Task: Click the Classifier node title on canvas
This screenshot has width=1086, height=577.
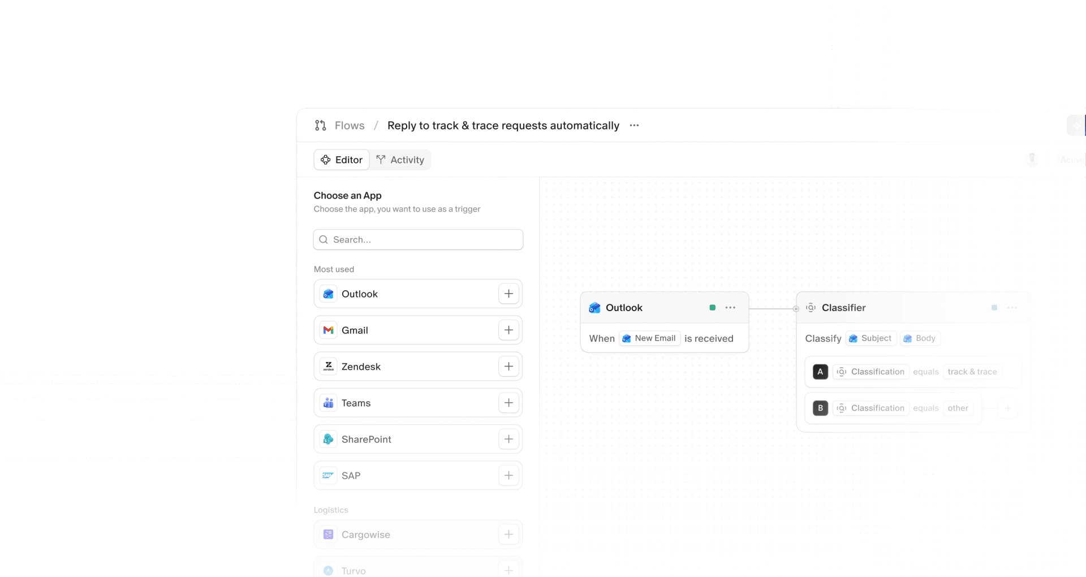Action: (843, 308)
